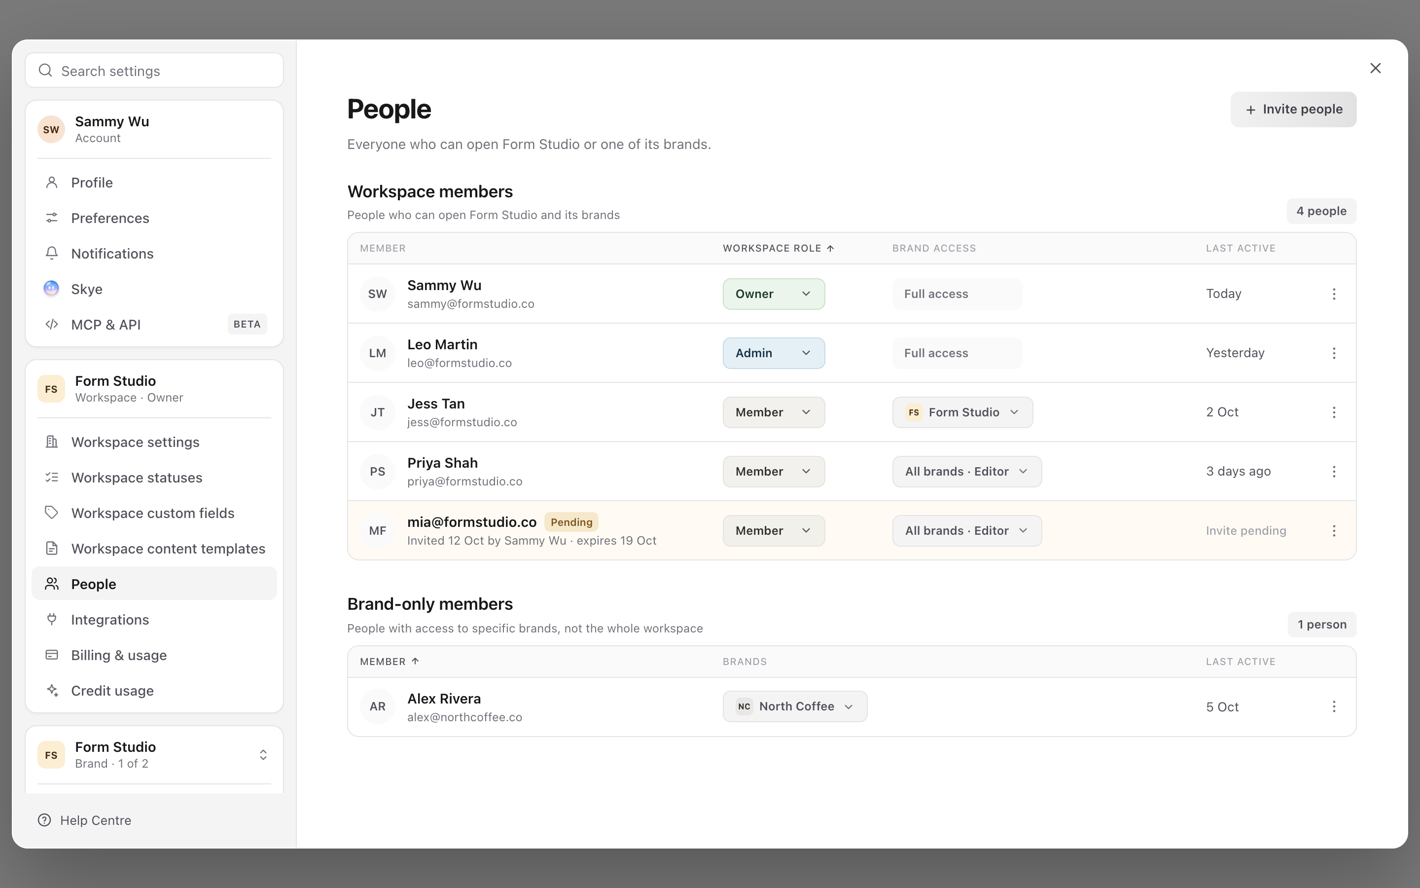Click the 1 person count badge
Image resolution: width=1420 pixels, height=888 pixels.
(1322, 624)
